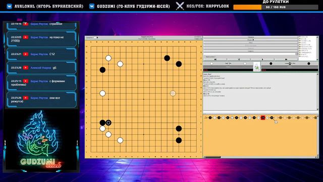
Task: Click the black stone at C6 on the board
Action: point(102,123)
